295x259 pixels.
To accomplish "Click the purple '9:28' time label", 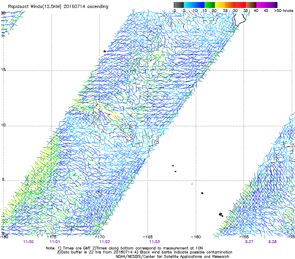I will click(x=272, y=242).
